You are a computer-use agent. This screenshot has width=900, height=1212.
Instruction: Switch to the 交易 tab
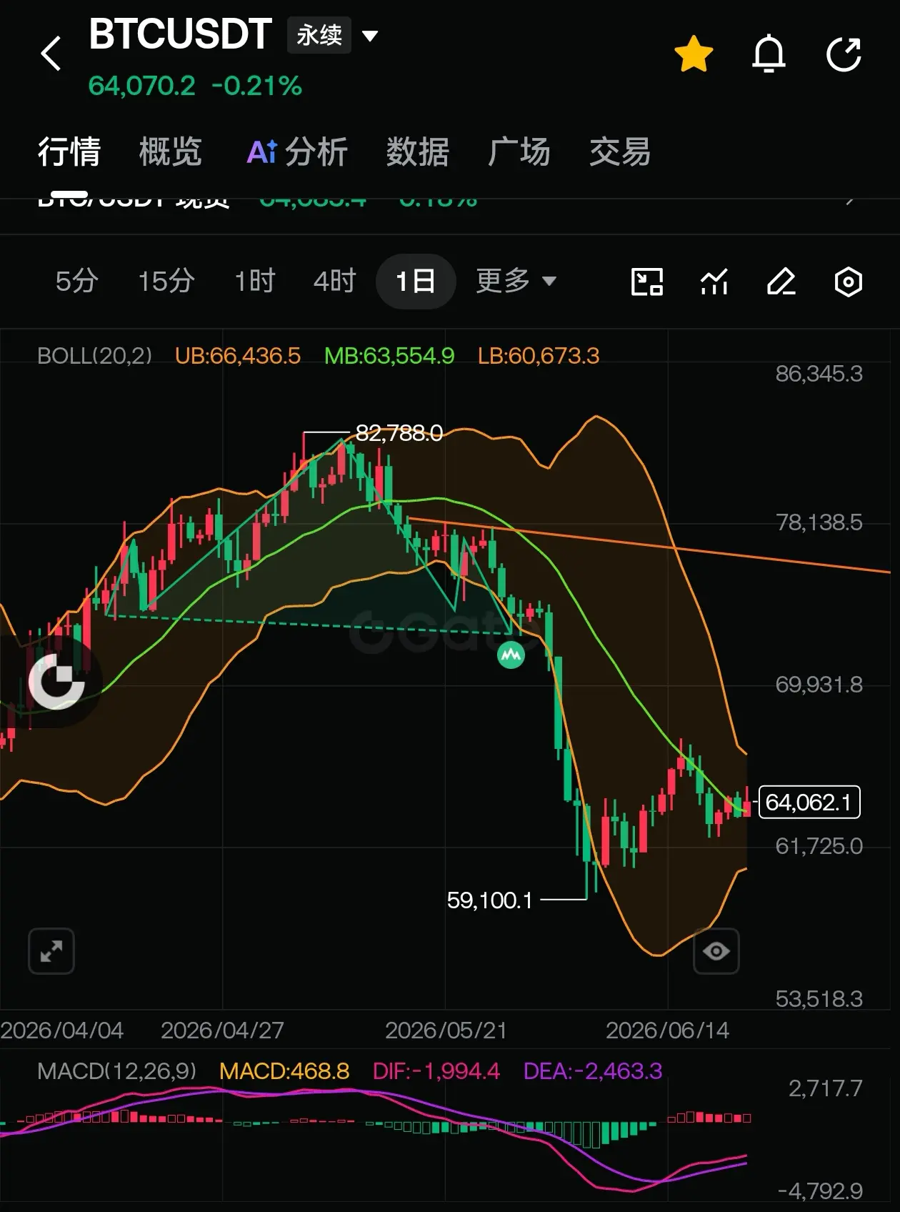pyautogui.click(x=620, y=151)
